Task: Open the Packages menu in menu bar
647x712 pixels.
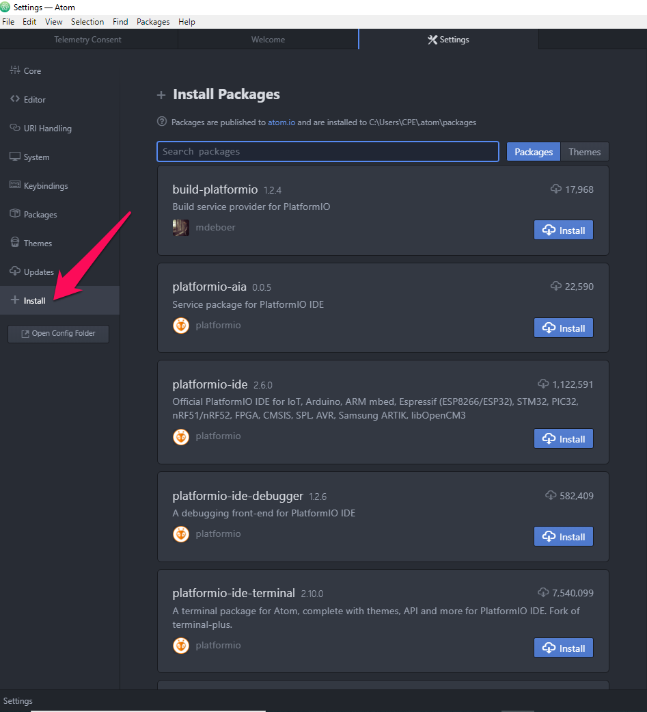Action: pos(153,22)
